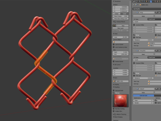This screenshot has width=161, height=121.
Task: Toggle Render Border checkbox
Action: tap(114, 62)
